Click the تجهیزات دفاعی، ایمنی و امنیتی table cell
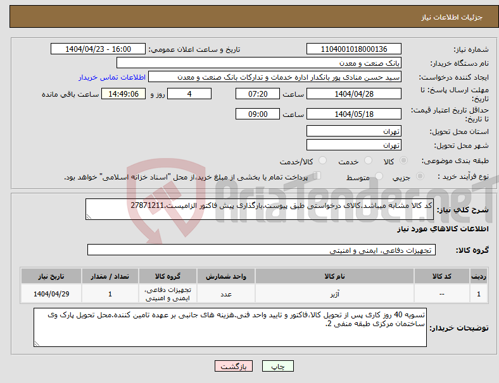Image resolution: width=499 pixels, height=383 pixels. point(168,294)
